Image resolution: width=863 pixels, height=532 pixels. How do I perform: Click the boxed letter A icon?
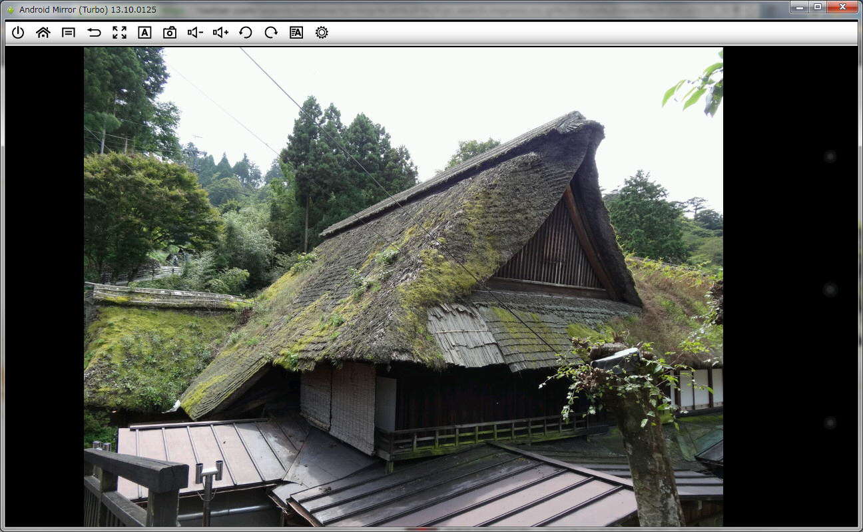144,33
